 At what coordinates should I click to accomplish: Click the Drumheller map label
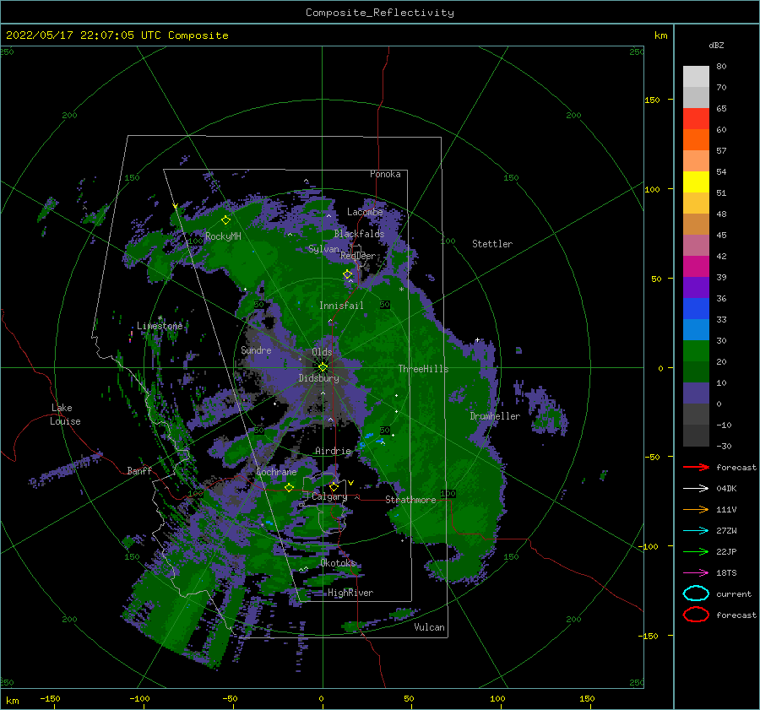pyautogui.click(x=495, y=416)
